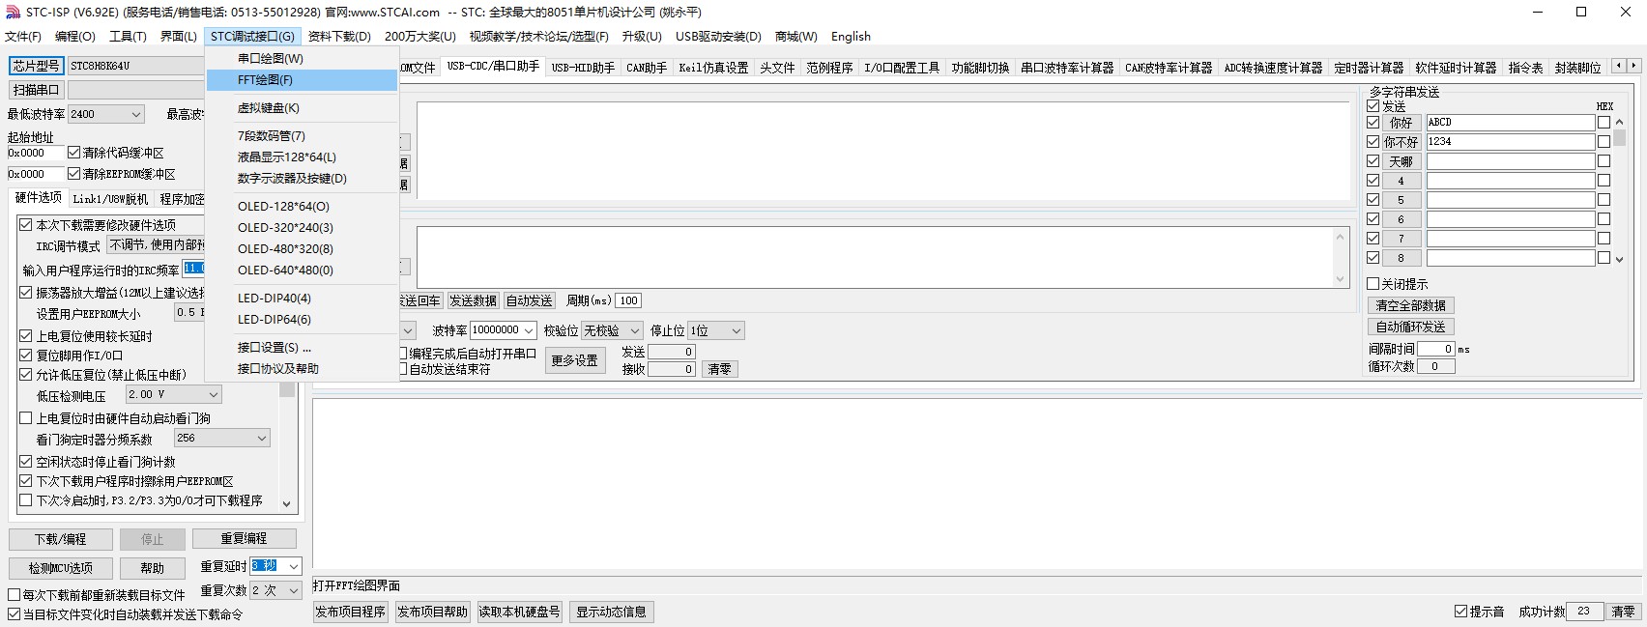This screenshot has height=627, width=1647.
Task: Click the 检测MCU选项 button
Action: [x=61, y=568]
